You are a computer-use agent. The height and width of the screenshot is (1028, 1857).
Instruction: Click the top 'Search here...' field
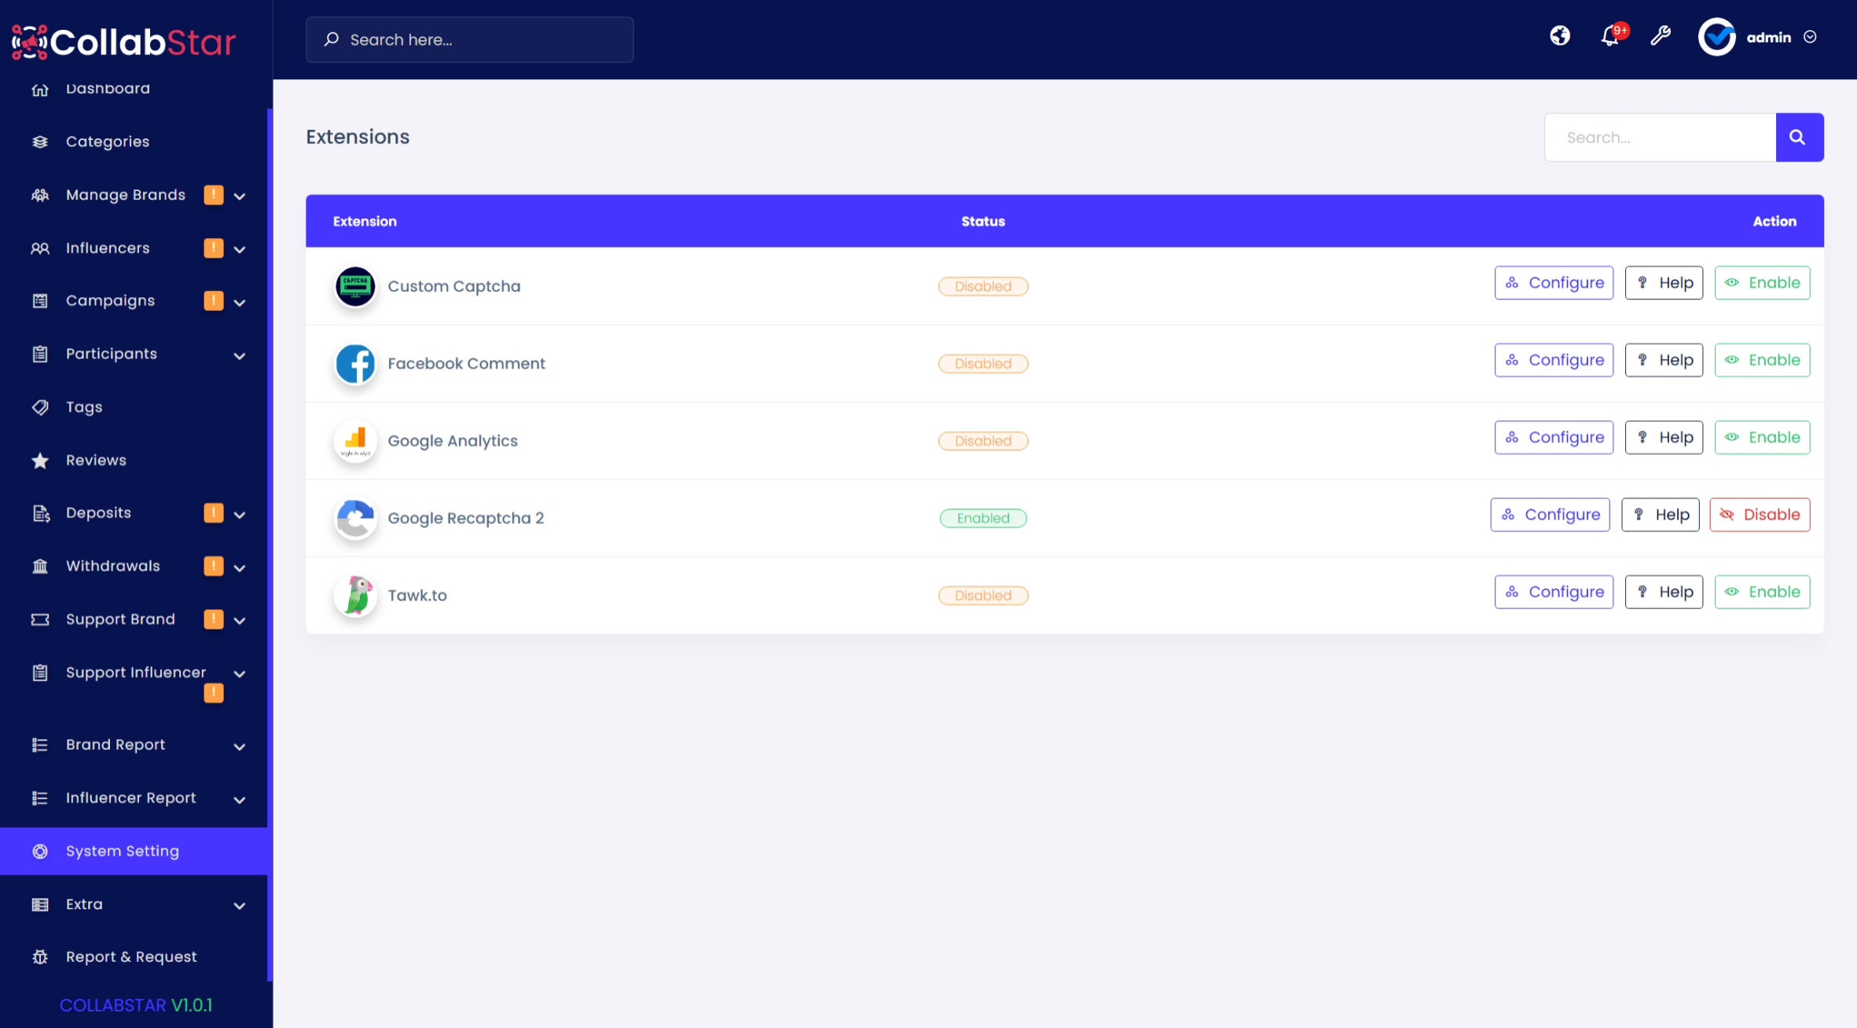coord(469,39)
